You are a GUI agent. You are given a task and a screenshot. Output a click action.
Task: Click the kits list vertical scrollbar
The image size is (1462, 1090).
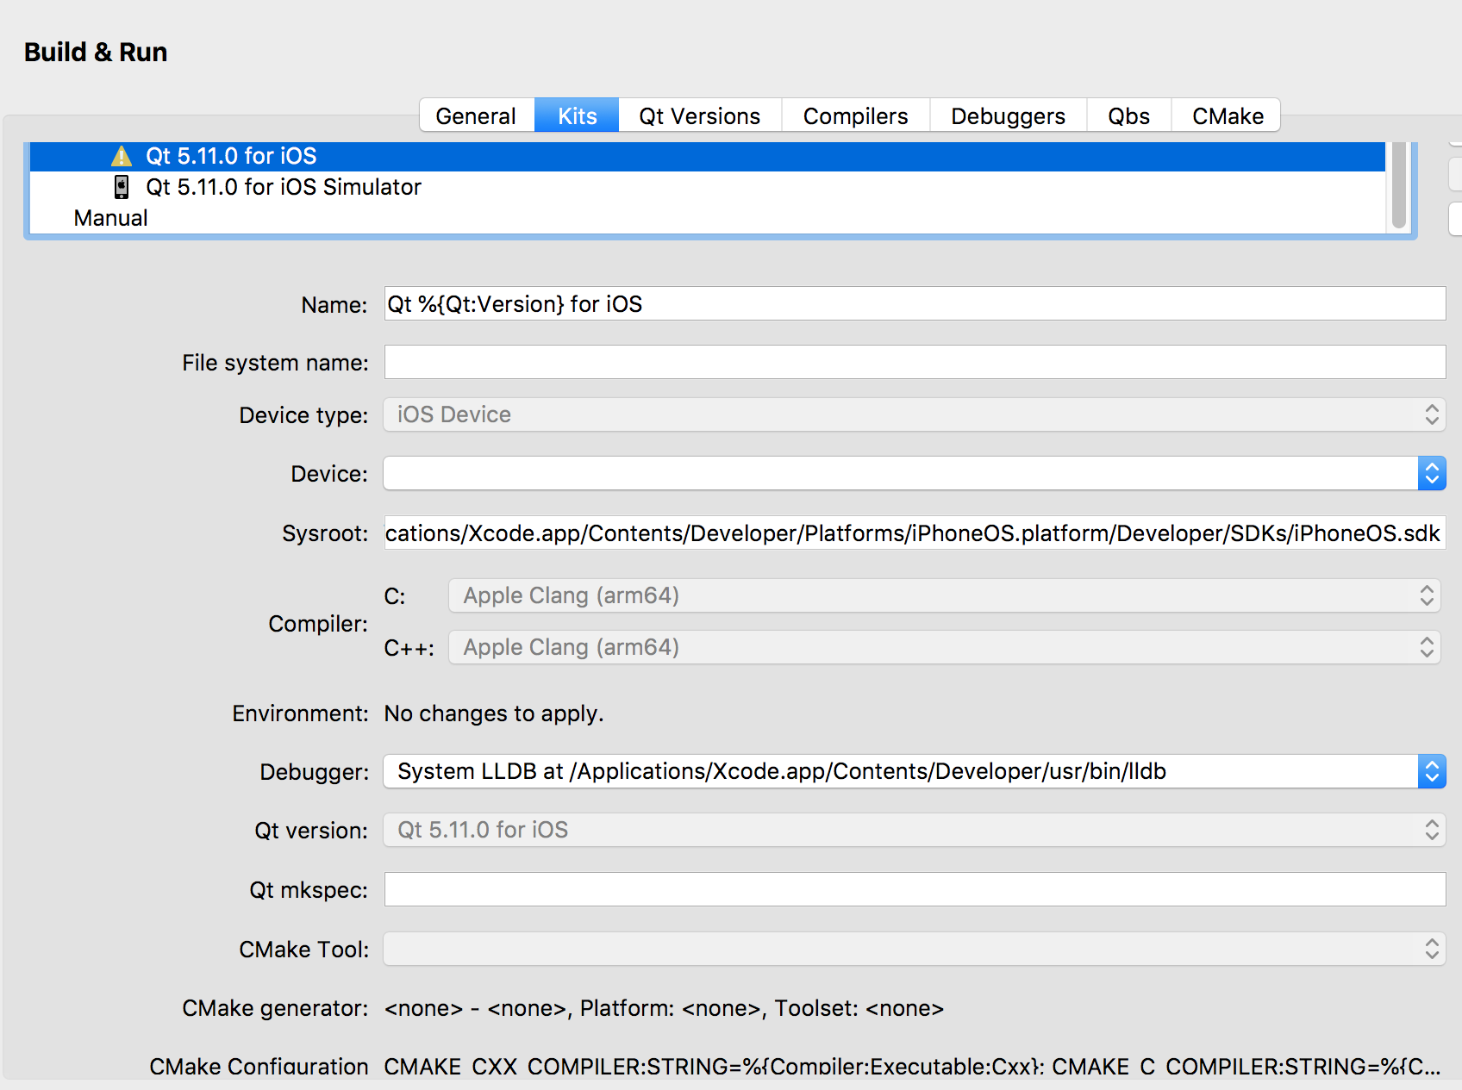point(1398,184)
